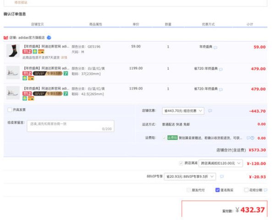Toggle the 跨店满减 checkbox
The height and width of the screenshot is (220, 275).
coord(181,163)
